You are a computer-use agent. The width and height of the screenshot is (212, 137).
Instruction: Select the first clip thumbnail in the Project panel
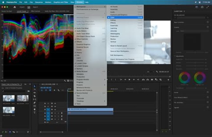[9, 98]
